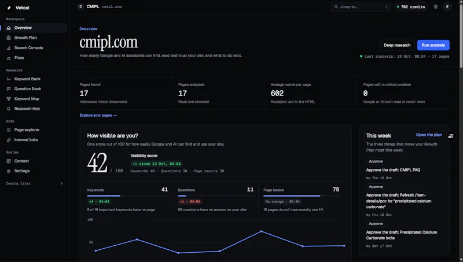Click the Question Bank icon
The image size is (463, 262).
(9, 89)
